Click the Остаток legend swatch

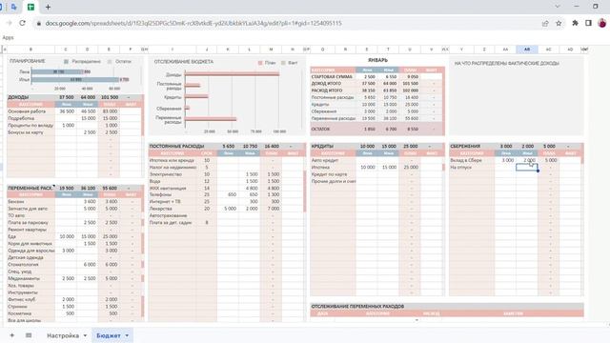110,61
